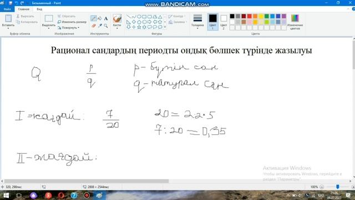Viewport: 355px width, 200px height.
Task: Click zoom out minus button
Action: pos(322,187)
